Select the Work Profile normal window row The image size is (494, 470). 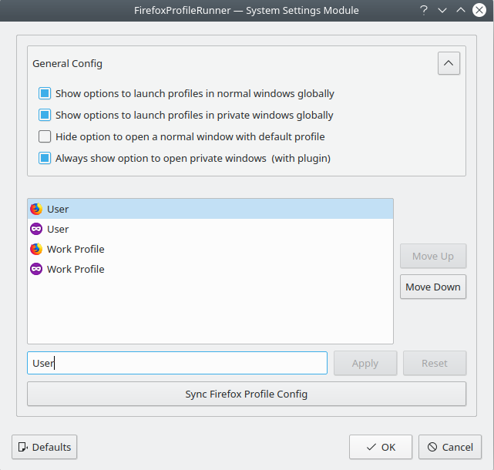coord(210,249)
